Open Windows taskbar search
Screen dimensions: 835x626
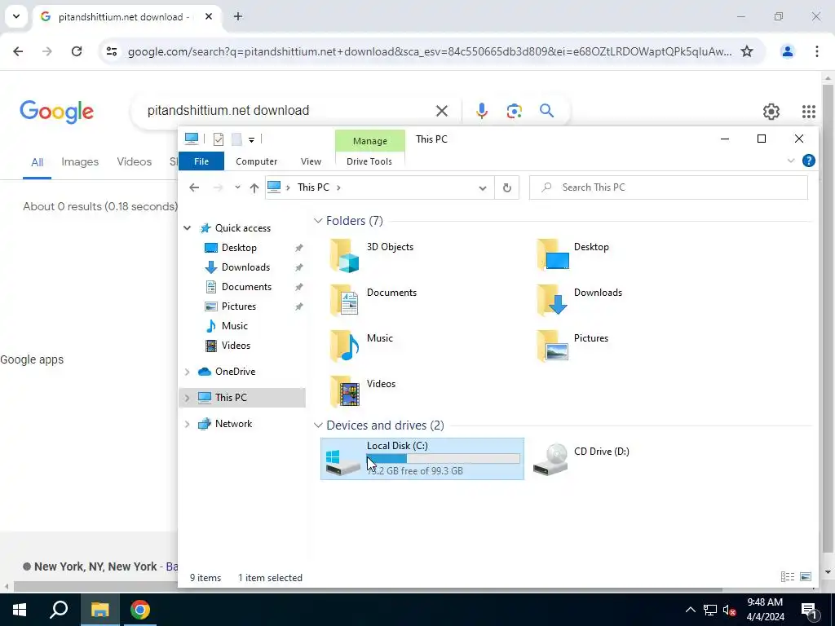(59, 610)
